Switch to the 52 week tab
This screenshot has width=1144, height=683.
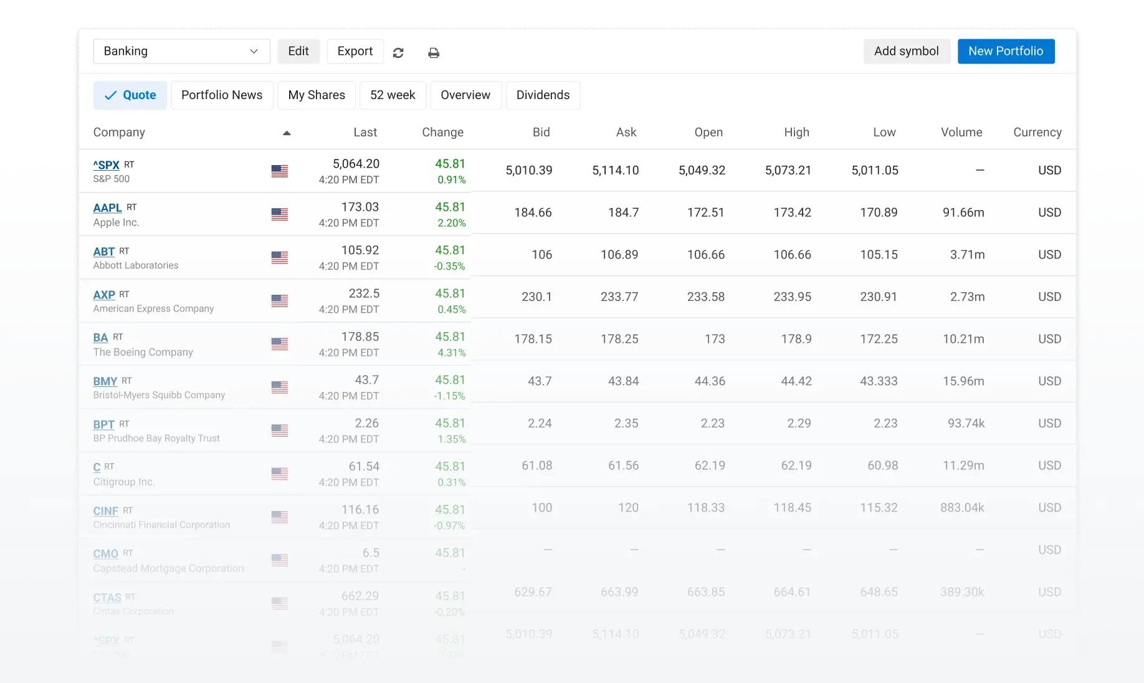coord(393,95)
